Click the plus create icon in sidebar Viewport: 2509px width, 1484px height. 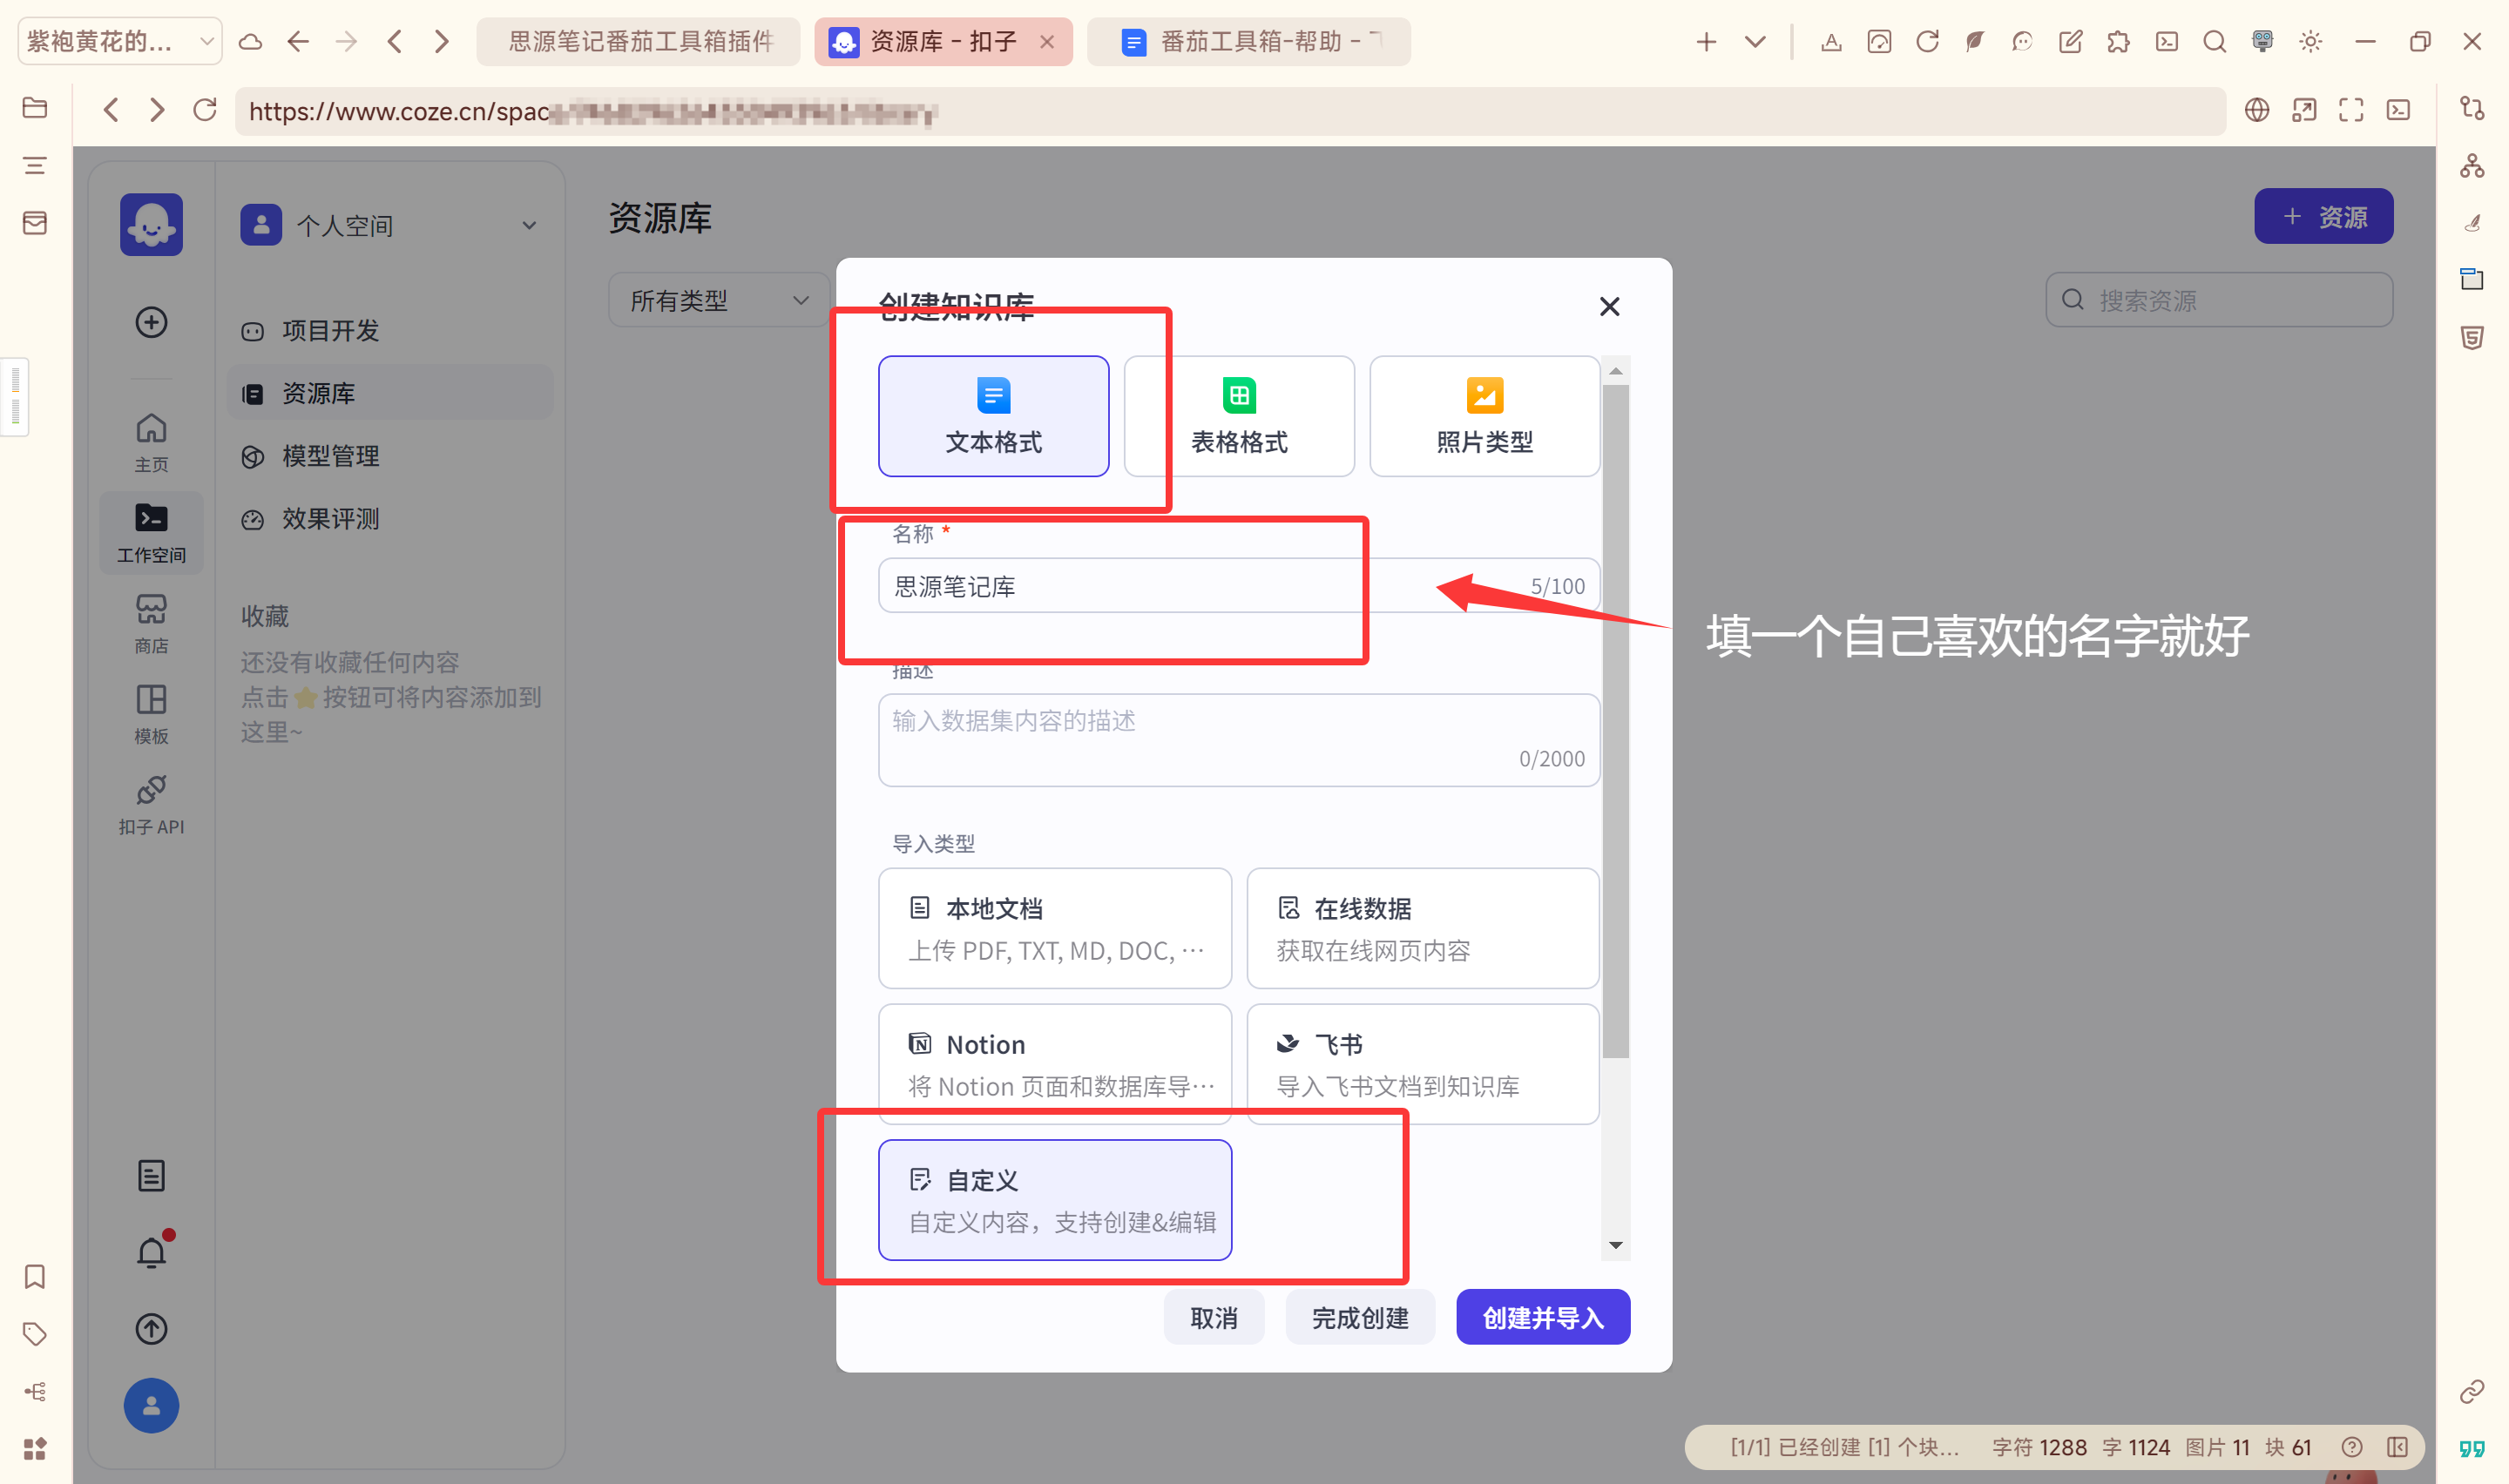pyautogui.click(x=151, y=322)
